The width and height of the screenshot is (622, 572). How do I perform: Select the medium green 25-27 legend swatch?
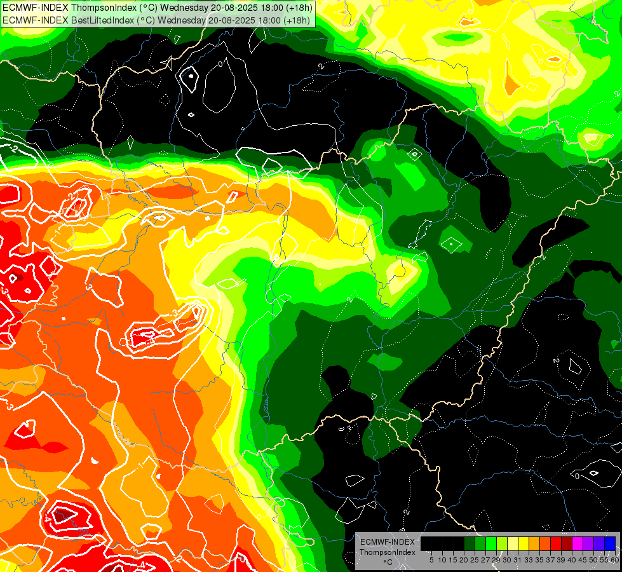pos(480,543)
